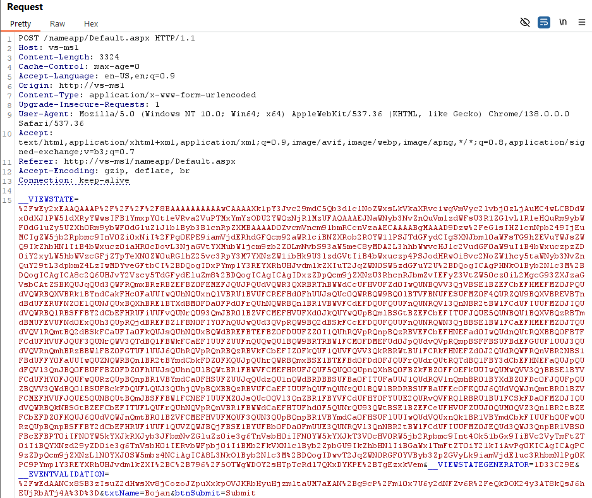Viewport: 592px width, 498px height.
Task: Click the Bojan parameter value
Action: coord(157,493)
